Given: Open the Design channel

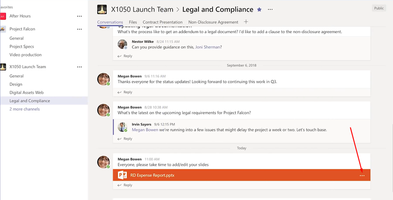Looking at the screenshot, I should tap(16, 84).
